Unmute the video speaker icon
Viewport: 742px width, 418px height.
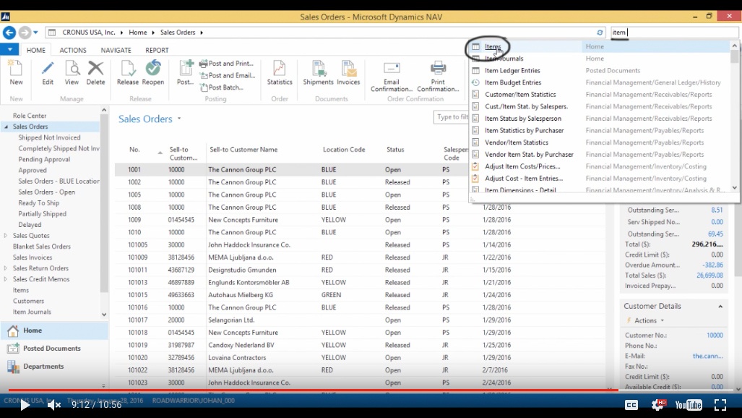[54, 405]
